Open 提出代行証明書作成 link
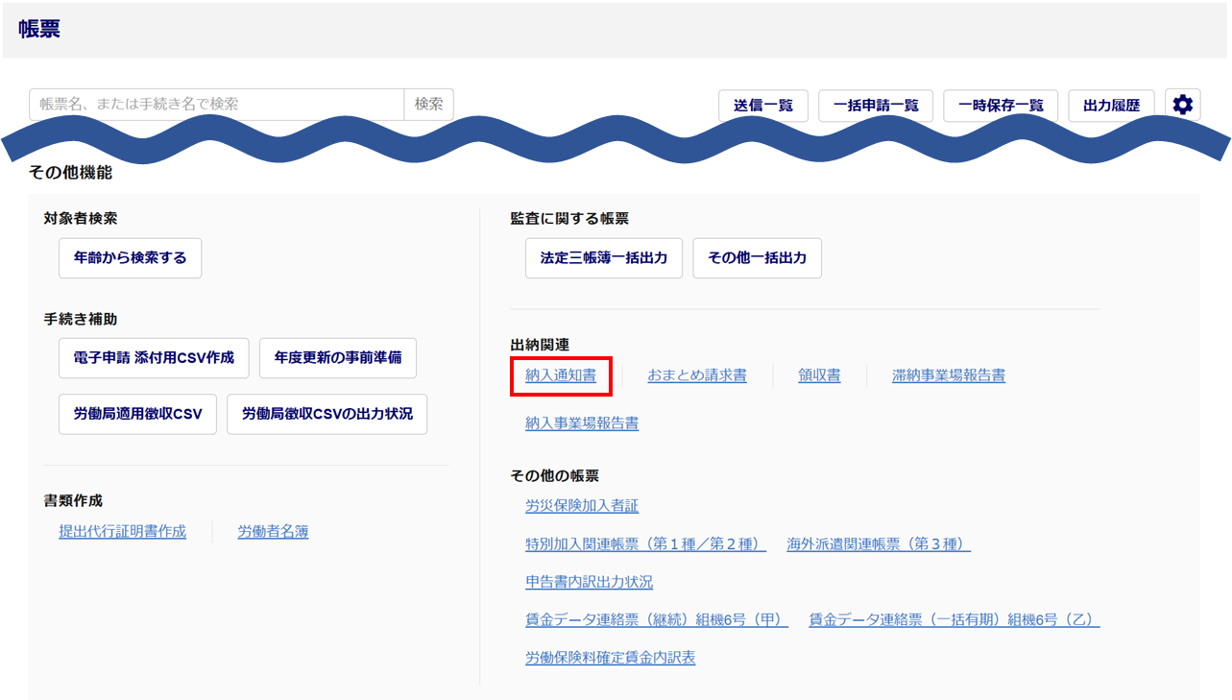 (x=123, y=531)
